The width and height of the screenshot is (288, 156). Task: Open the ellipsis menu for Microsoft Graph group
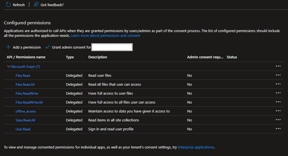pyautogui.click(x=278, y=66)
